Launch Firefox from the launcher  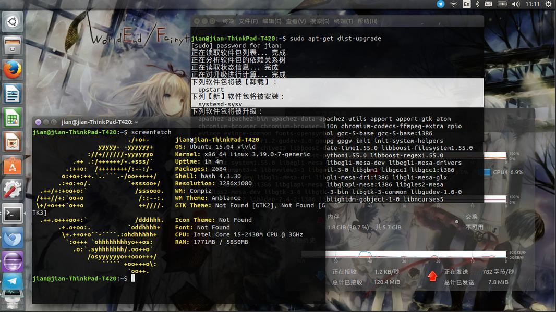pos(13,70)
